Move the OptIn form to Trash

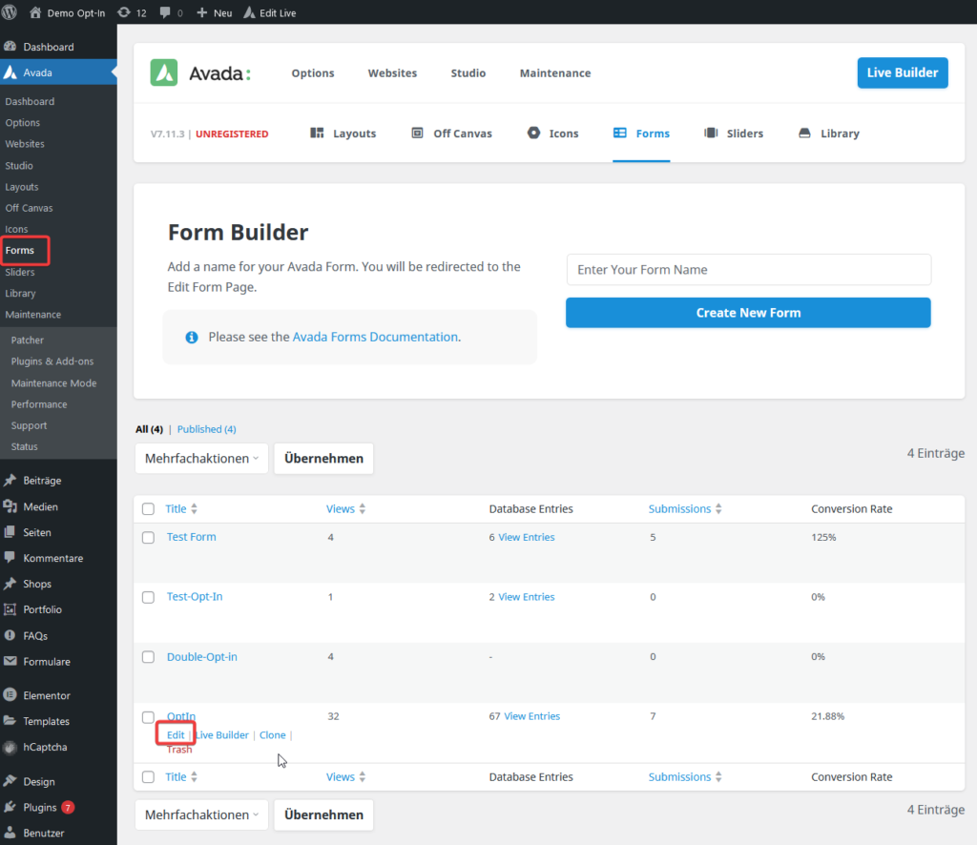(179, 749)
